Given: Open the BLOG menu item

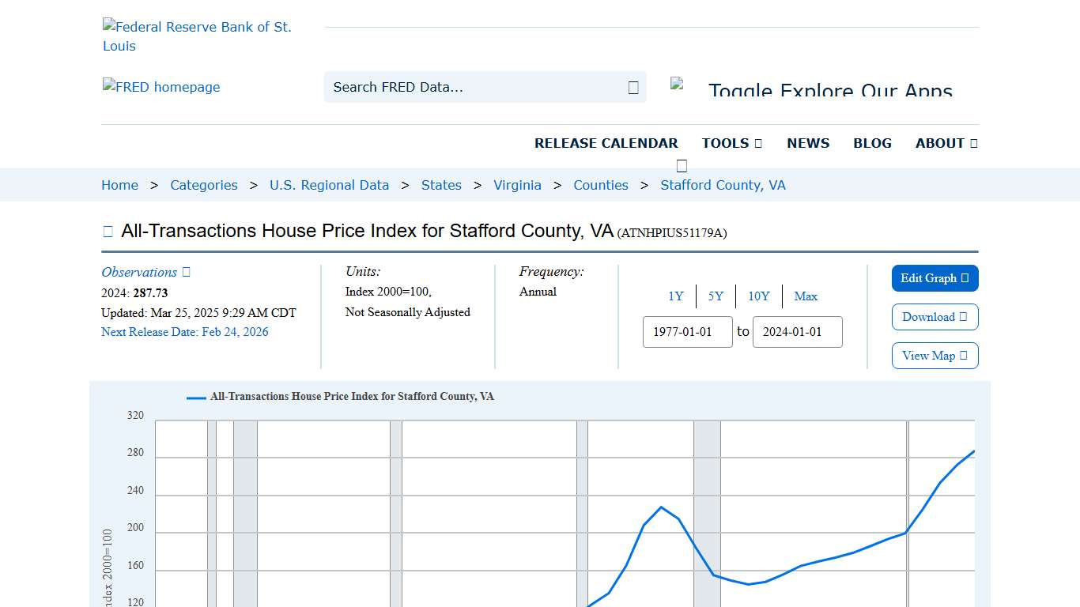Looking at the screenshot, I should [872, 143].
